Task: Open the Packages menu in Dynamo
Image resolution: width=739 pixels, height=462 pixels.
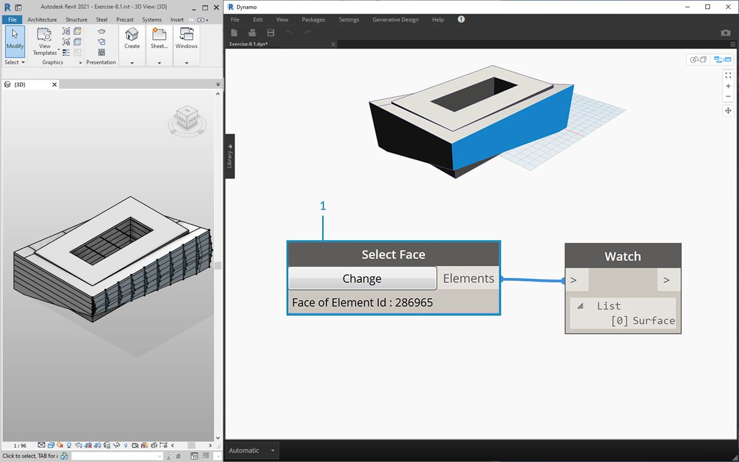Action: click(x=313, y=20)
